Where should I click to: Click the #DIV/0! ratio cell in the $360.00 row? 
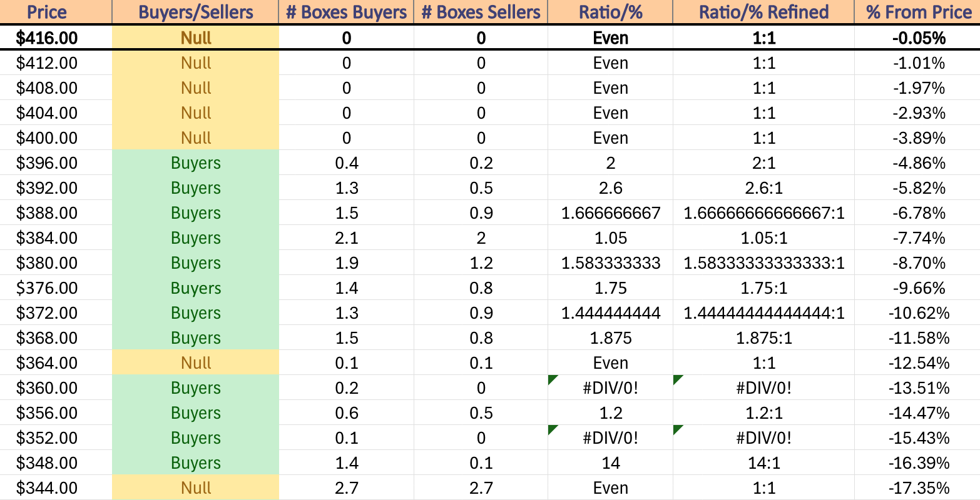coord(610,387)
